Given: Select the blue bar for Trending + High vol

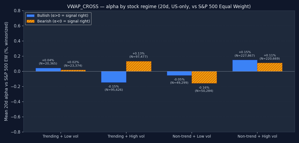Looking at the screenshot, I should (x=114, y=77).
